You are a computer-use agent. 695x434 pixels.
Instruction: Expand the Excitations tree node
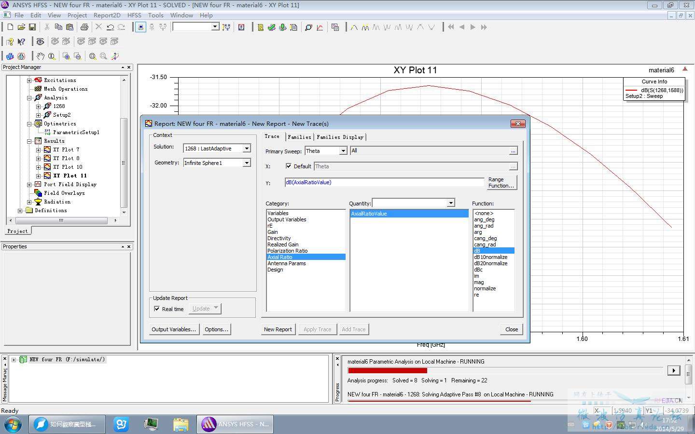pyautogui.click(x=29, y=80)
